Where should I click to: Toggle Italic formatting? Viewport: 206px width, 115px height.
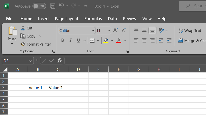coord(71,40)
